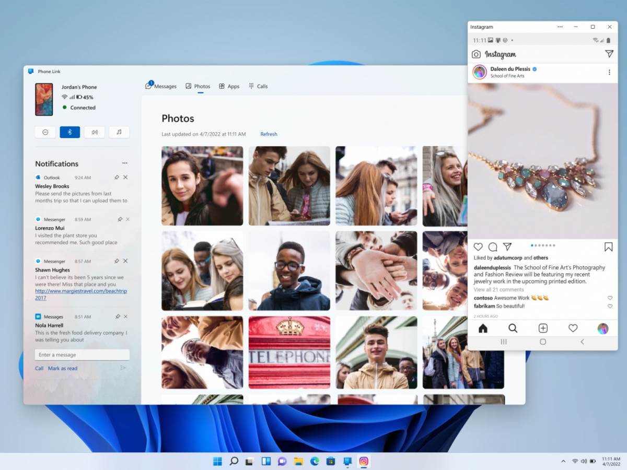Click the carousel page dots indicator
Screen dimensions: 627x470
pyautogui.click(x=543, y=245)
